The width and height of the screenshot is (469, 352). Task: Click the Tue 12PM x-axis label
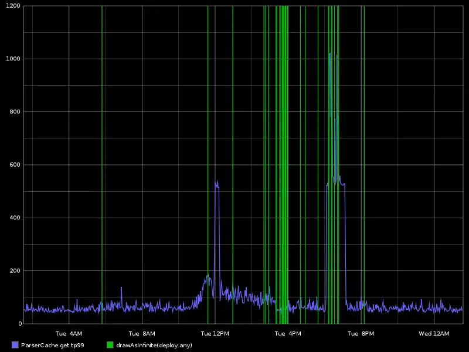(x=215, y=334)
